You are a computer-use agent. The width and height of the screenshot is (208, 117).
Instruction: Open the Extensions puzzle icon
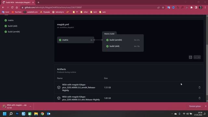click(191, 7)
